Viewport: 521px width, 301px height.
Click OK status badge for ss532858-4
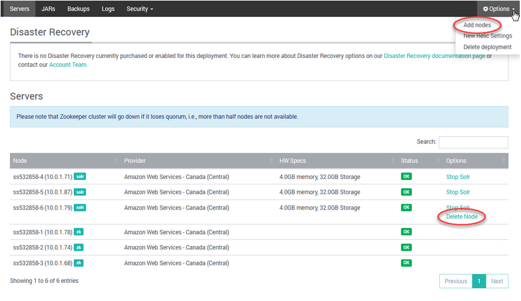406,176
